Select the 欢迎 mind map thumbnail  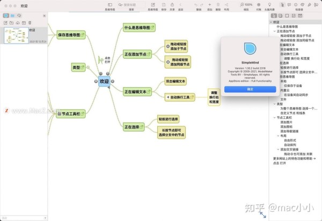coord(16,35)
